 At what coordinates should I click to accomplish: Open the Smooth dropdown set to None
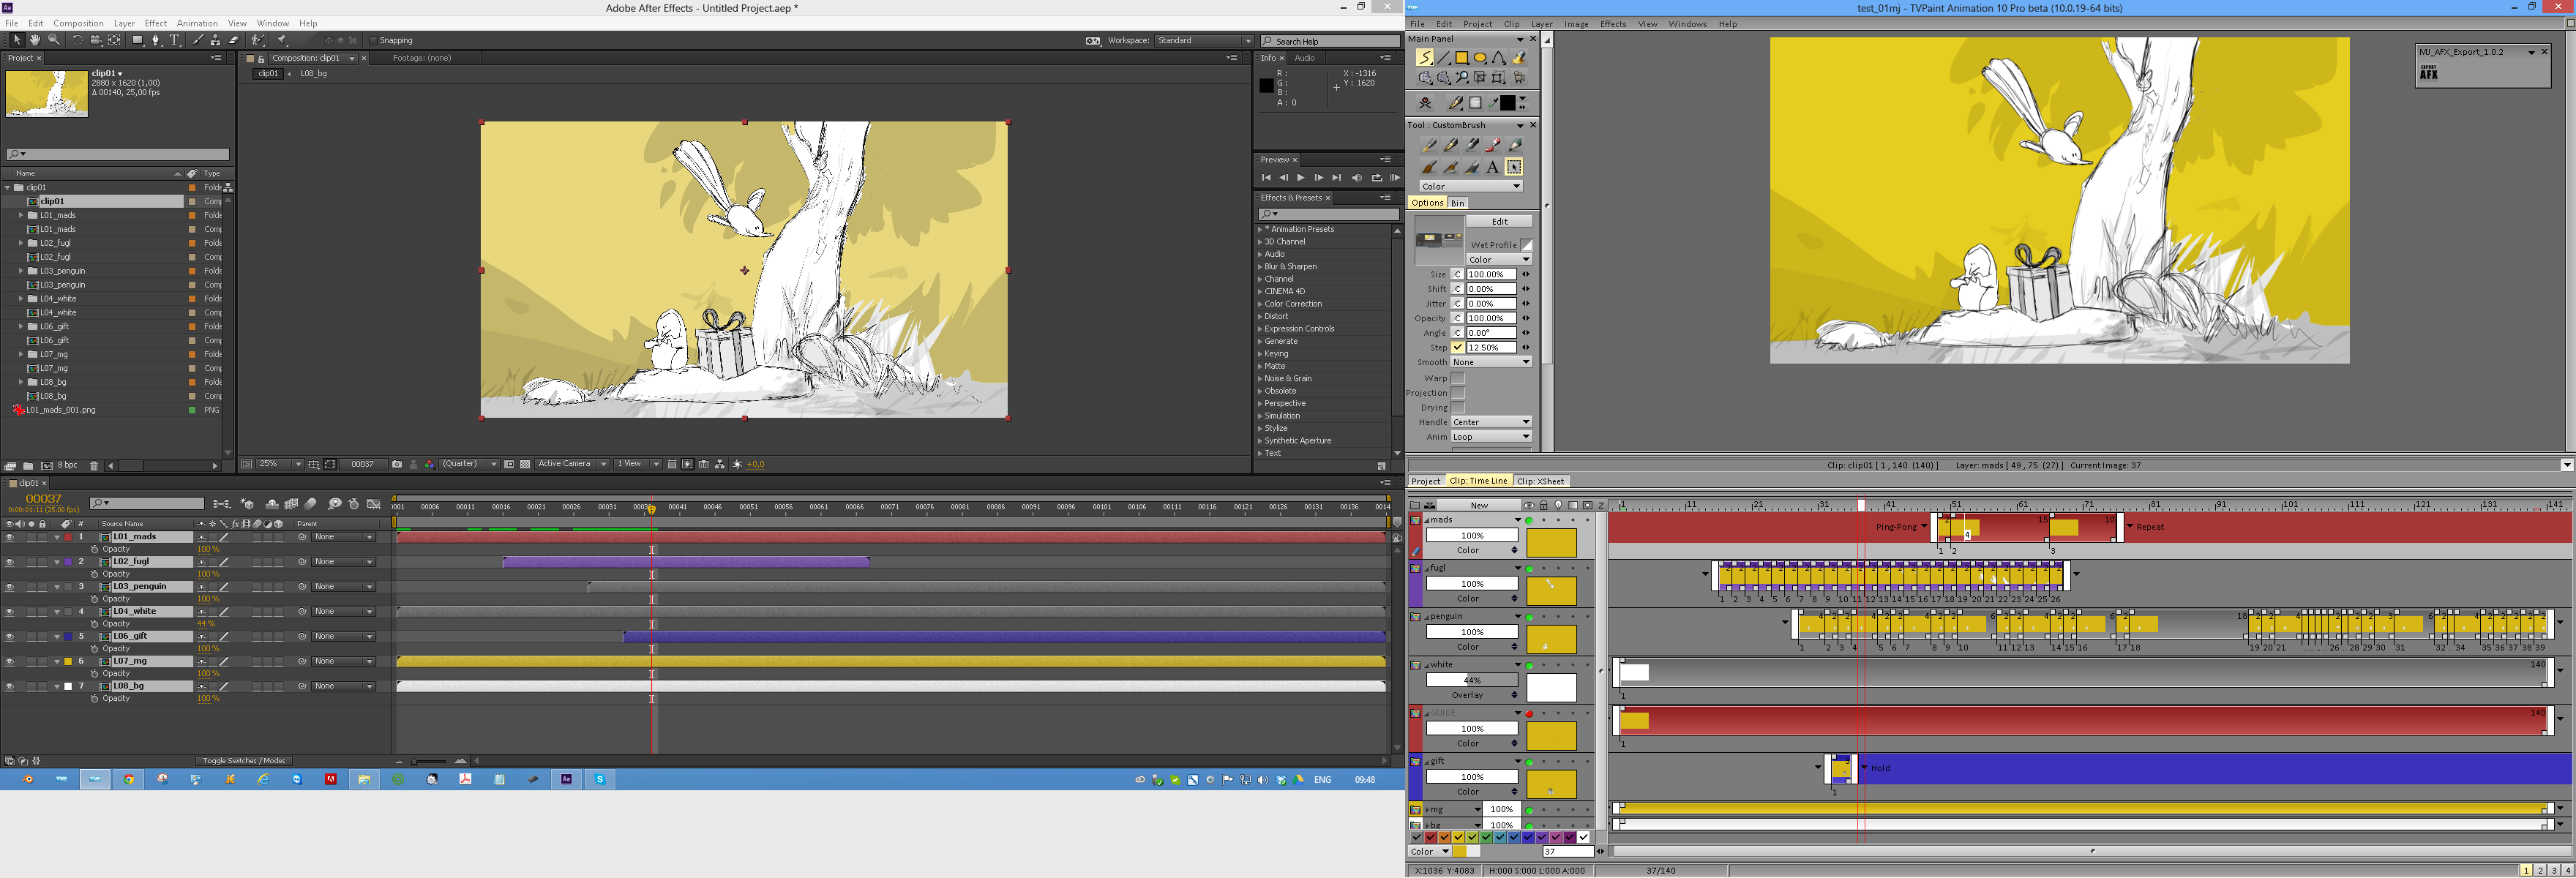1491,362
